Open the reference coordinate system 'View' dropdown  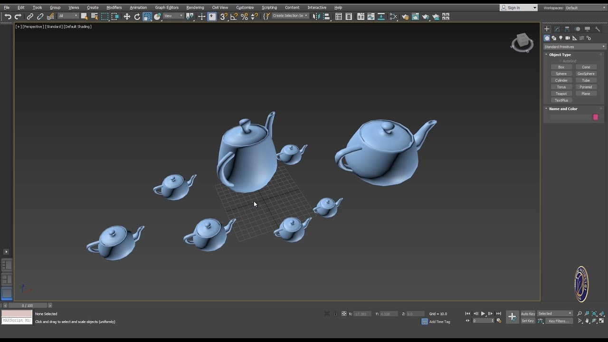click(x=173, y=16)
